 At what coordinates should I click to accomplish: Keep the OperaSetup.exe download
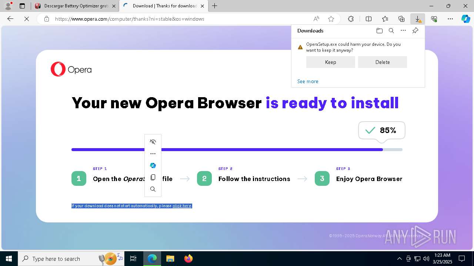pos(331,62)
